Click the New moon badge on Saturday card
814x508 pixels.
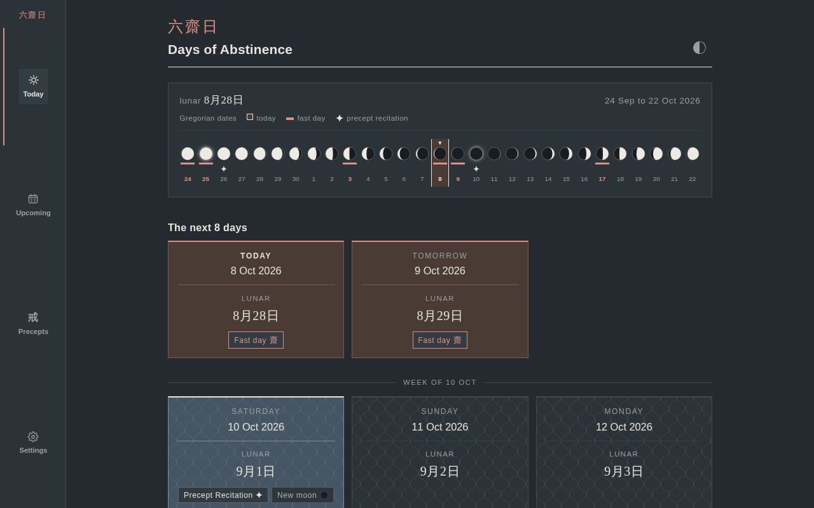click(x=303, y=495)
